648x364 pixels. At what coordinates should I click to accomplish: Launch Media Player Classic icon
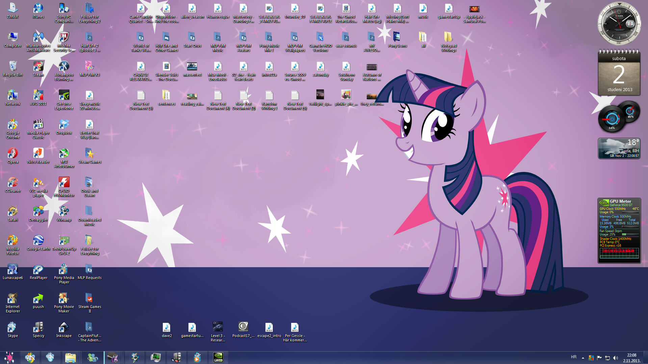(x=38, y=129)
